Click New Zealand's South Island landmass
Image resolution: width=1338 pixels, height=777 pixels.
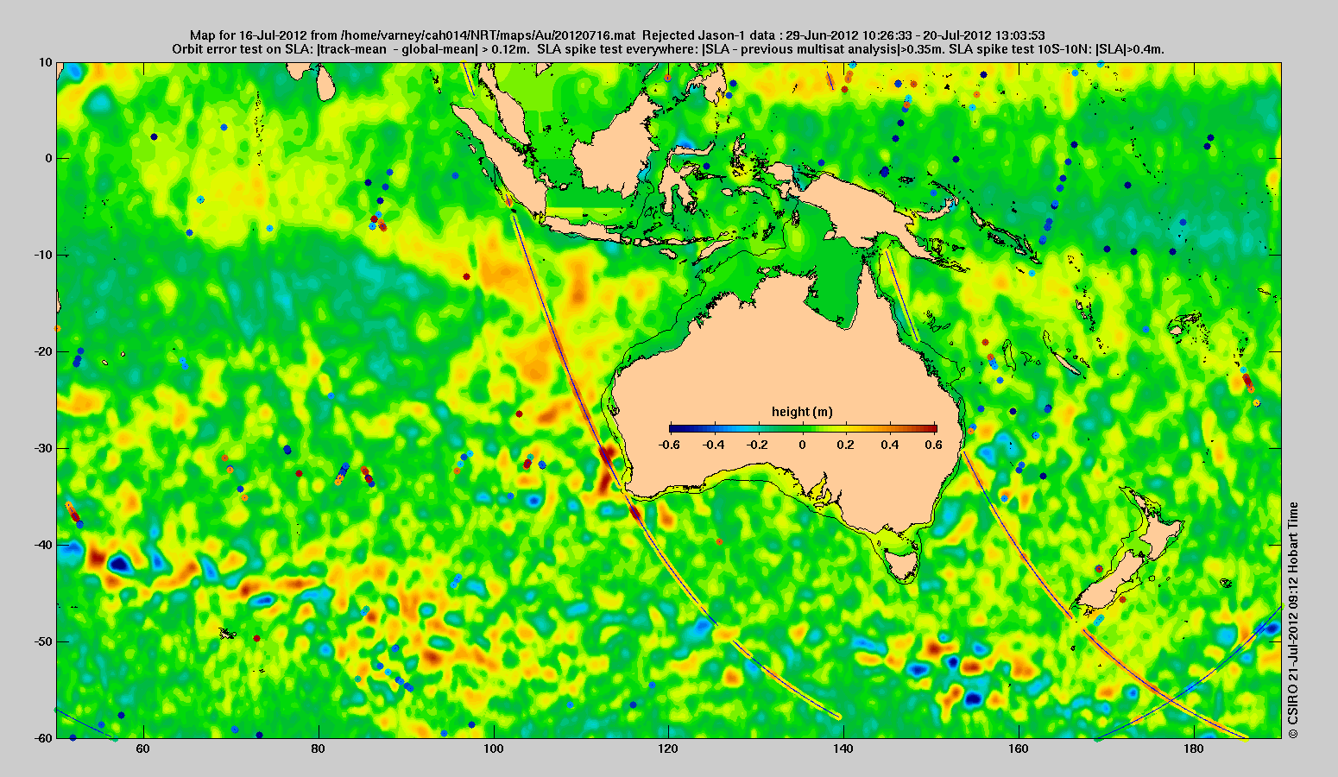1108,585
